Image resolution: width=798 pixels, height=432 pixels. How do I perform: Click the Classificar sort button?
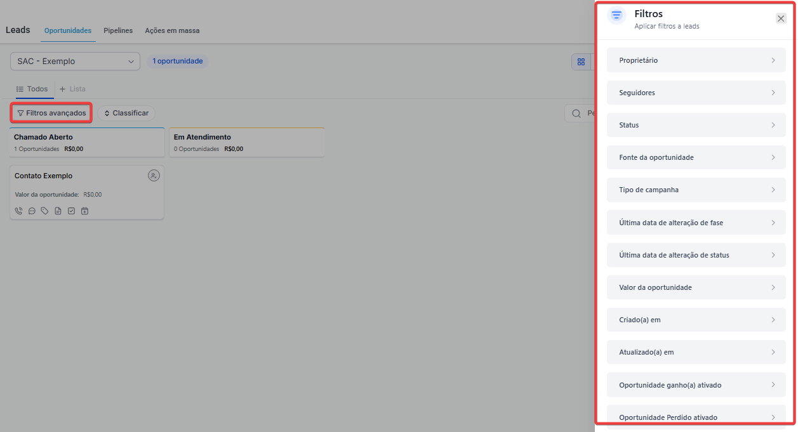point(126,113)
